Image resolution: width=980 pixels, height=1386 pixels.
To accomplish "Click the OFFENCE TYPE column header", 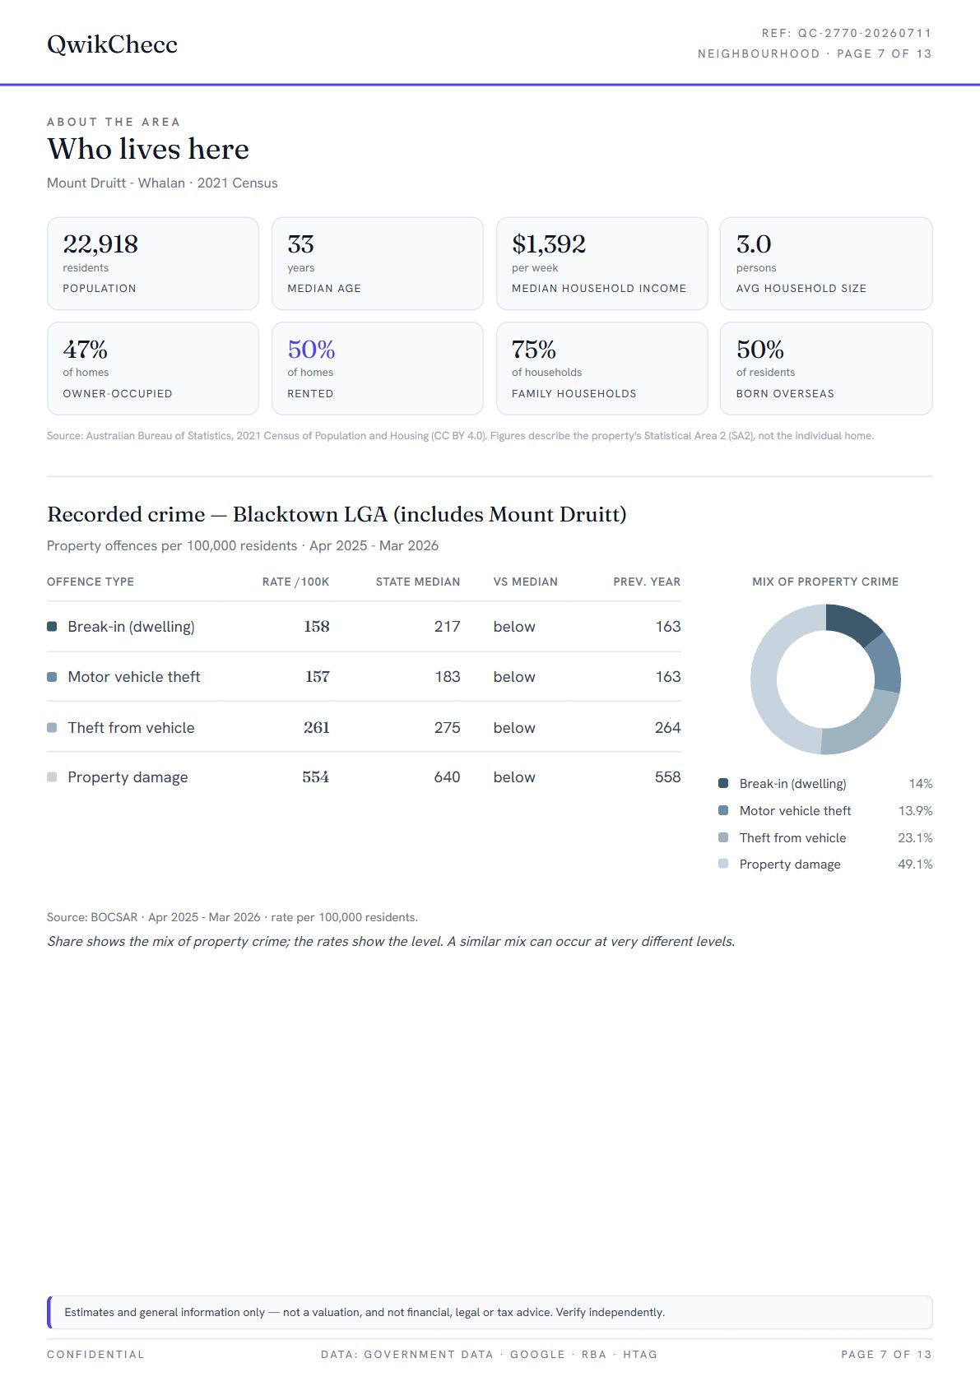I will pos(91,582).
